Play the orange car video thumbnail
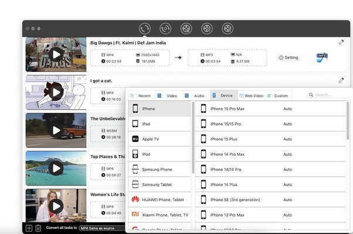Image resolution: width=353 pixels, height=234 pixels. 56,130
